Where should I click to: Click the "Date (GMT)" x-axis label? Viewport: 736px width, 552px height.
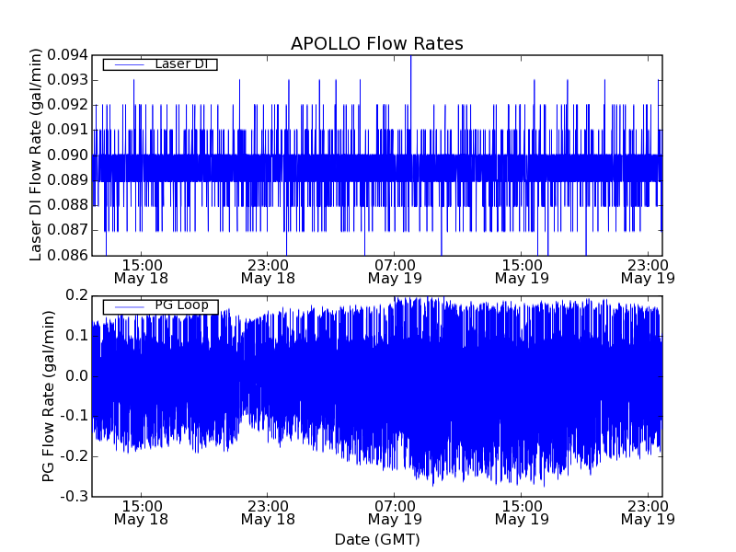point(376,539)
